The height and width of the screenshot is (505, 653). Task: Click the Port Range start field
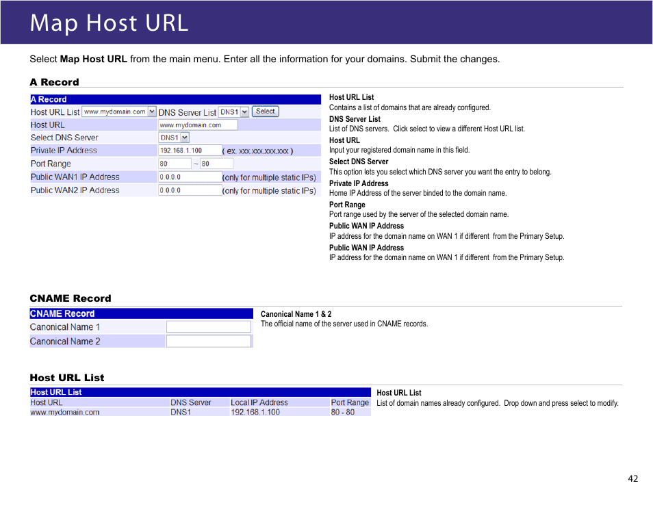175,164
